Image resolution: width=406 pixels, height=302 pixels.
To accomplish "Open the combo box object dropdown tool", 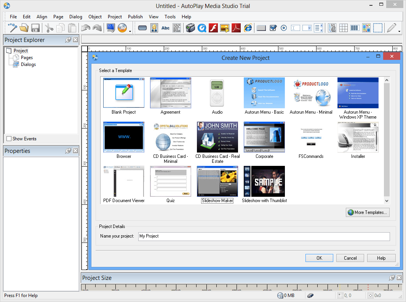I will (x=307, y=27).
